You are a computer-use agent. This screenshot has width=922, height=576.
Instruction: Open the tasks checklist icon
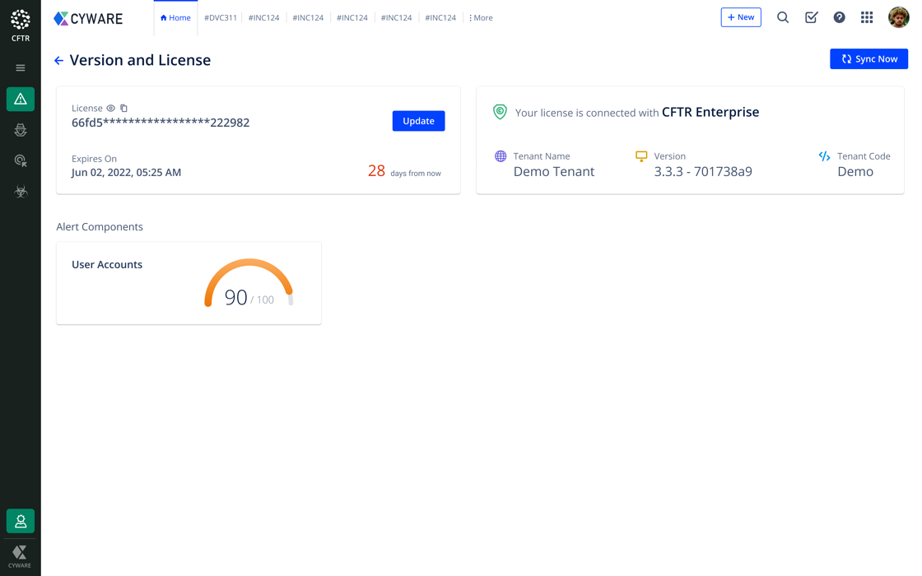(811, 17)
